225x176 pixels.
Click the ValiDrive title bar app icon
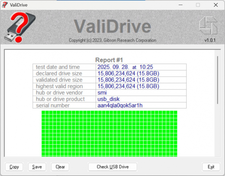point(5,5)
